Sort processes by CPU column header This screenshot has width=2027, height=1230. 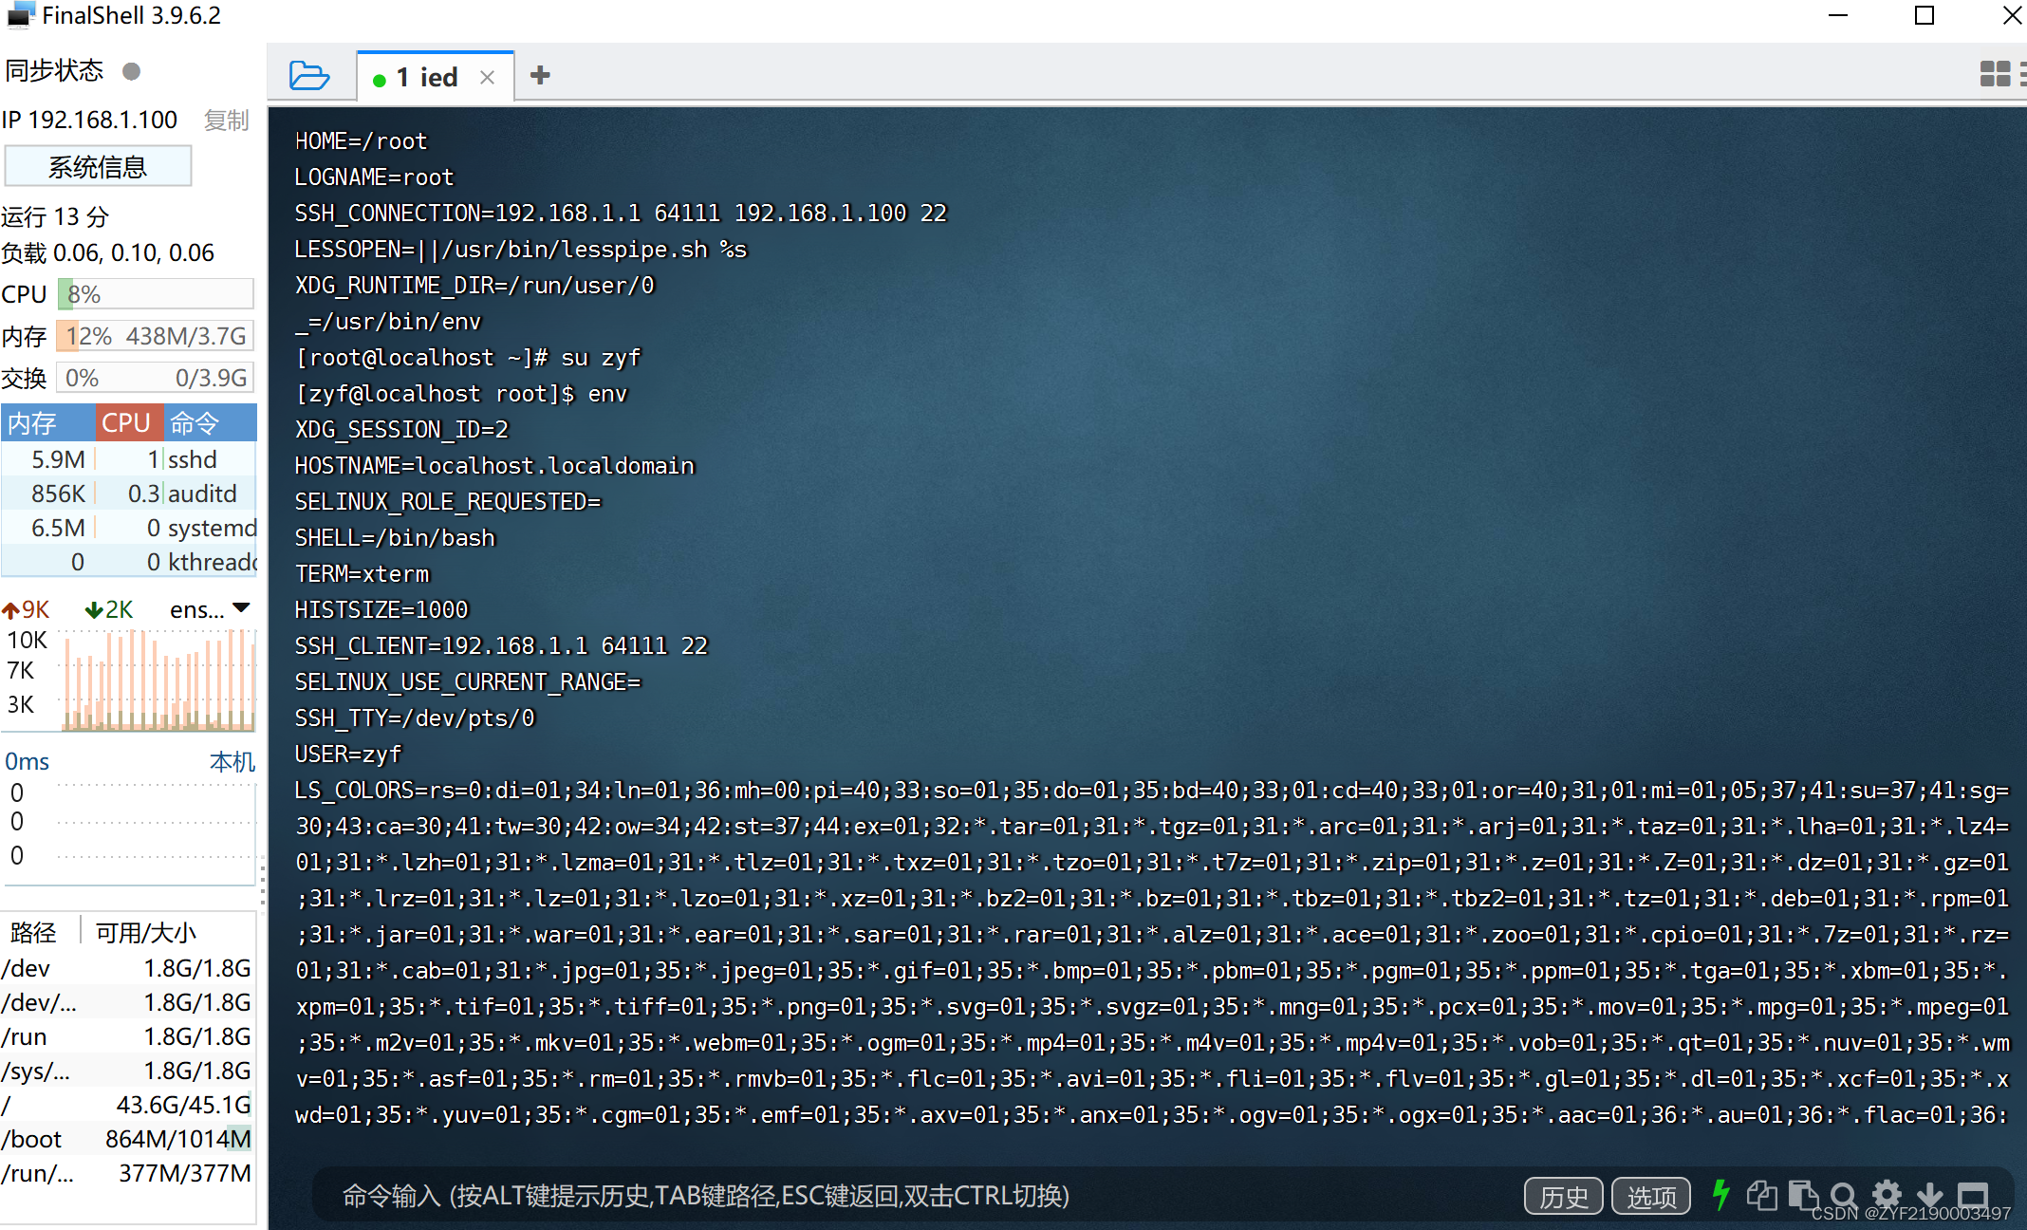127,422
